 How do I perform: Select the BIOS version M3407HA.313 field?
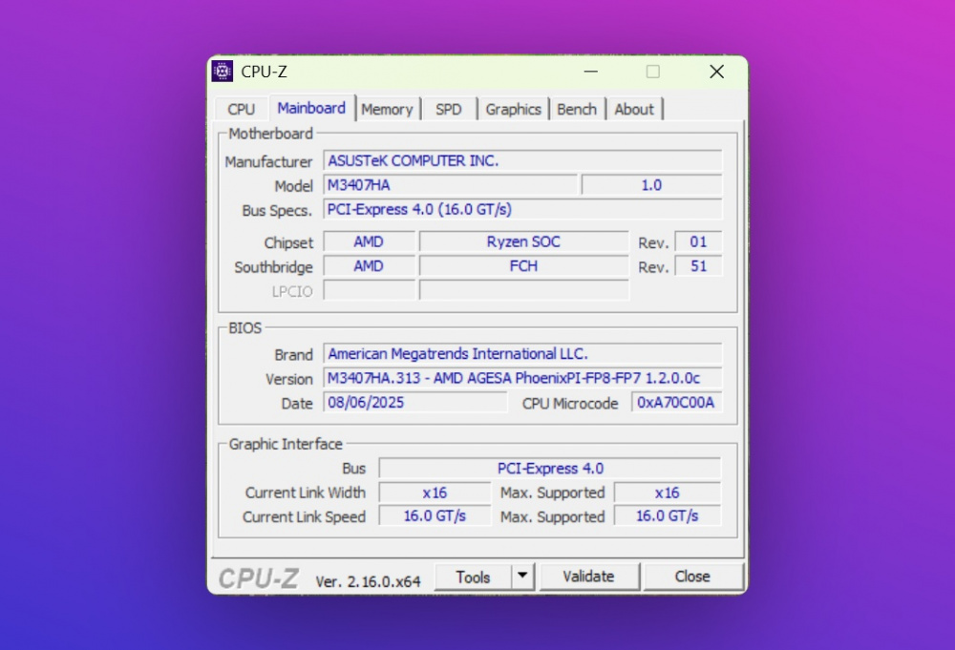click(522, 378)
